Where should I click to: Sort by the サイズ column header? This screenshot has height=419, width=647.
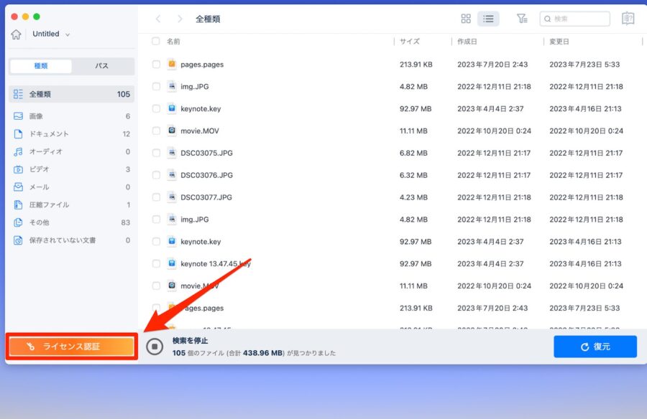(x=409, y=41)
